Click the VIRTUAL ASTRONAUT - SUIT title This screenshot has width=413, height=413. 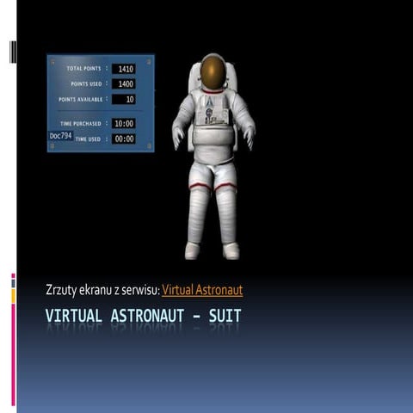coord(143,316)
